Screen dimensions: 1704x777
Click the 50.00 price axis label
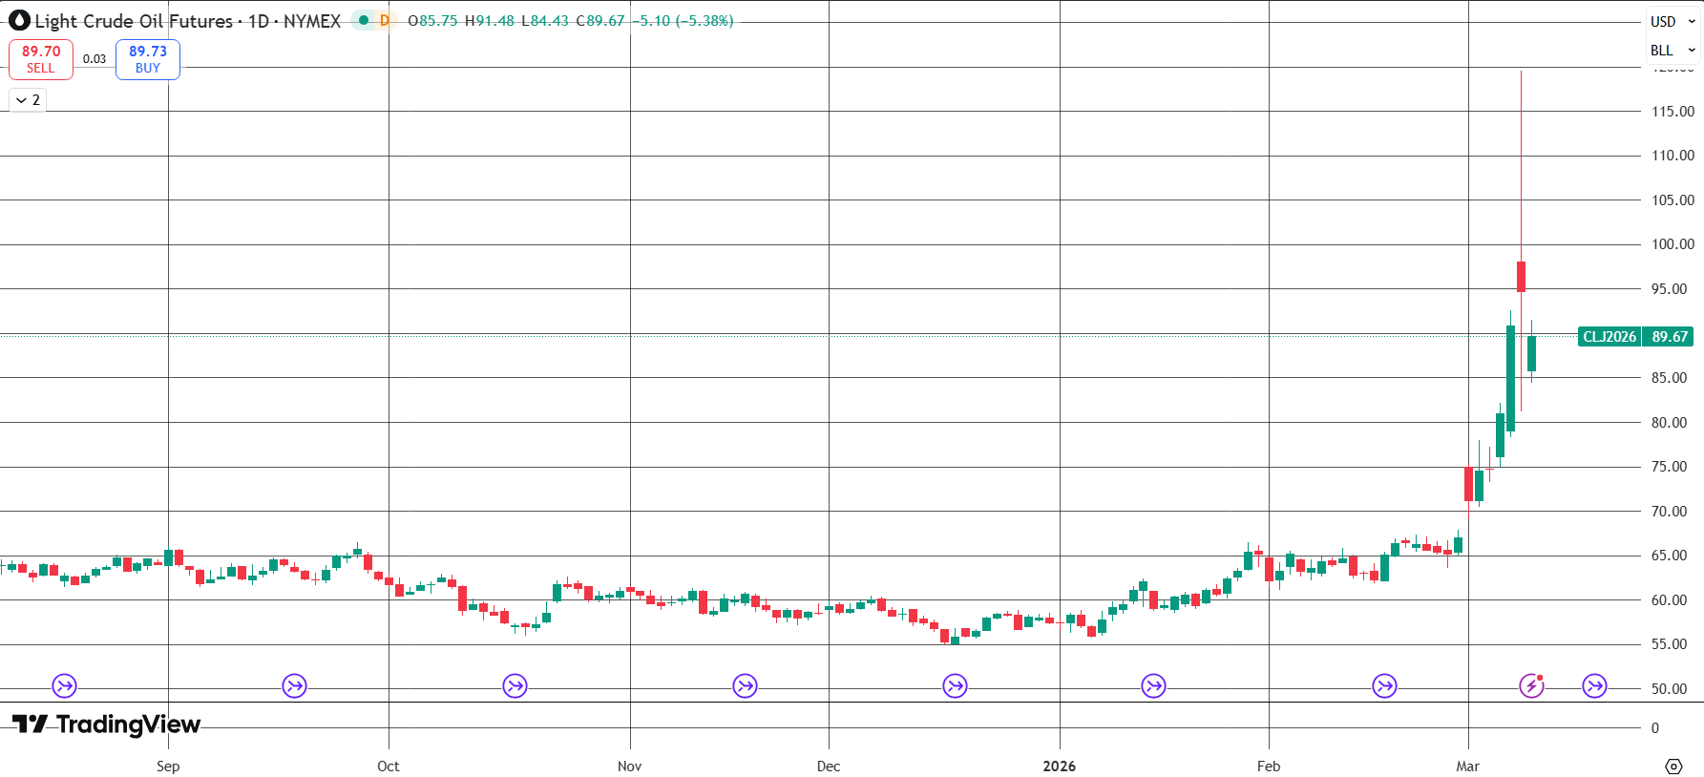[1670, 689]
